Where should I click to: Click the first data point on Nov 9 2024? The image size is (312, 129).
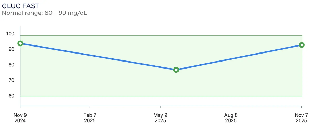[x=20, y=43]
